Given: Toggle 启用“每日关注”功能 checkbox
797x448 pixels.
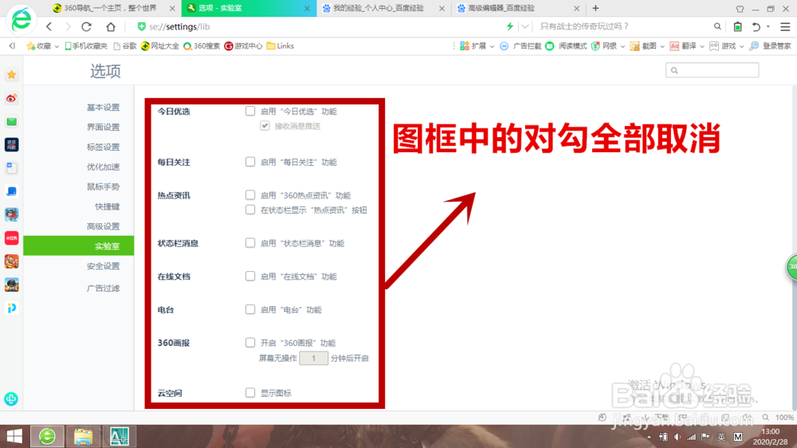Looking at the screenshot, I should click(x=250, y=162).
